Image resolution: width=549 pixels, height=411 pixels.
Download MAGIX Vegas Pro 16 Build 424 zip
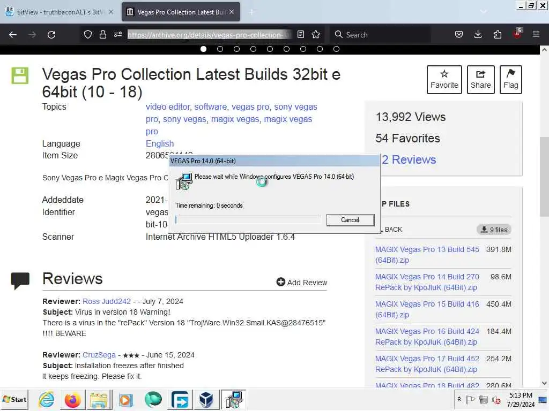[x=427, y=337]
